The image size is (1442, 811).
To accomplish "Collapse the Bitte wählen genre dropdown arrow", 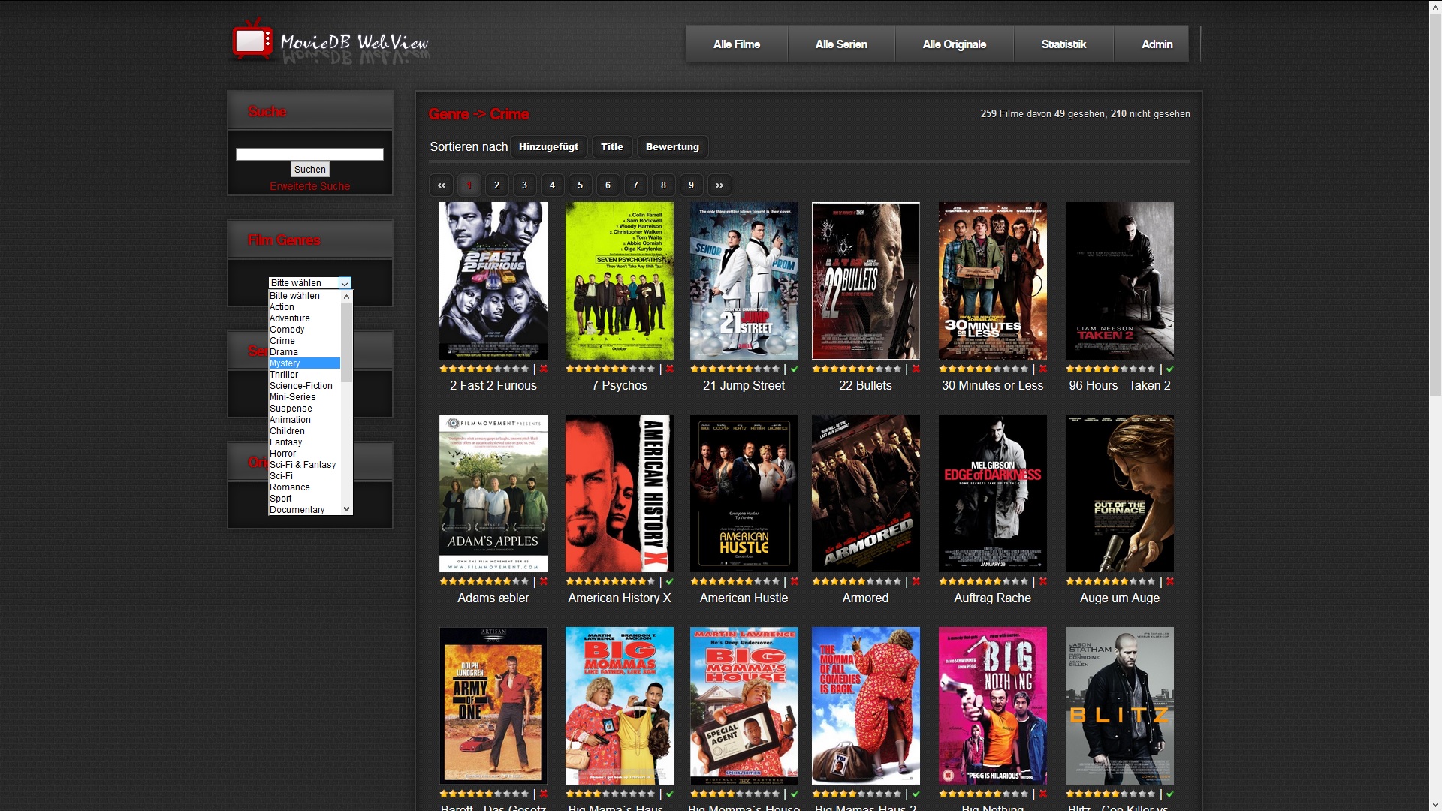I will tap(345, 283).
